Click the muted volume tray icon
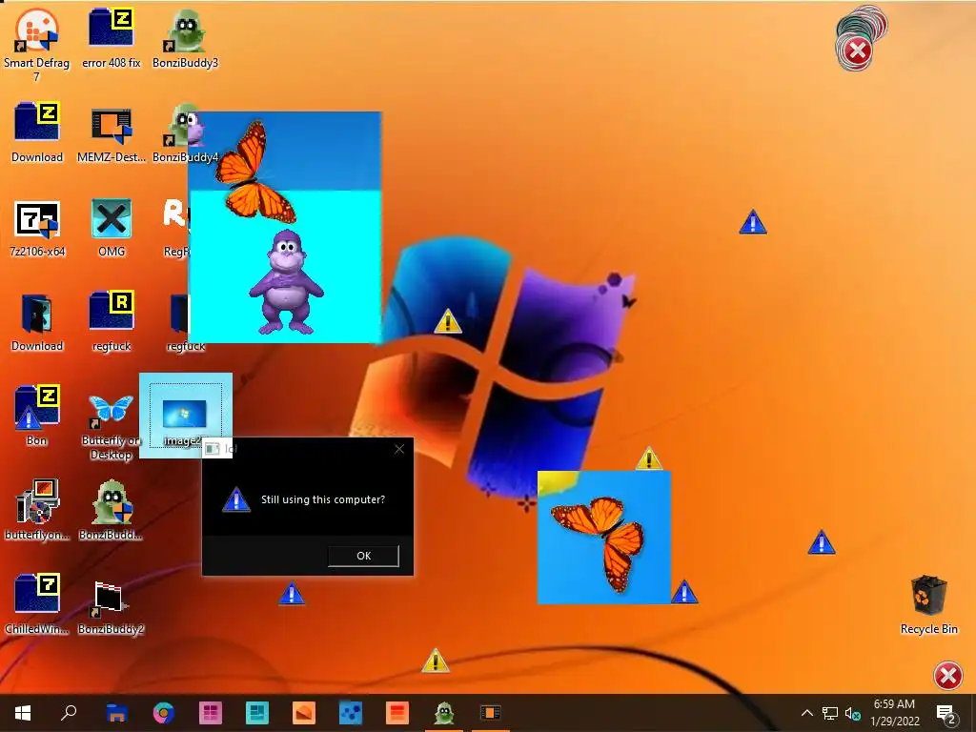This screenshot has width=976, height=732. click(852, 713)
